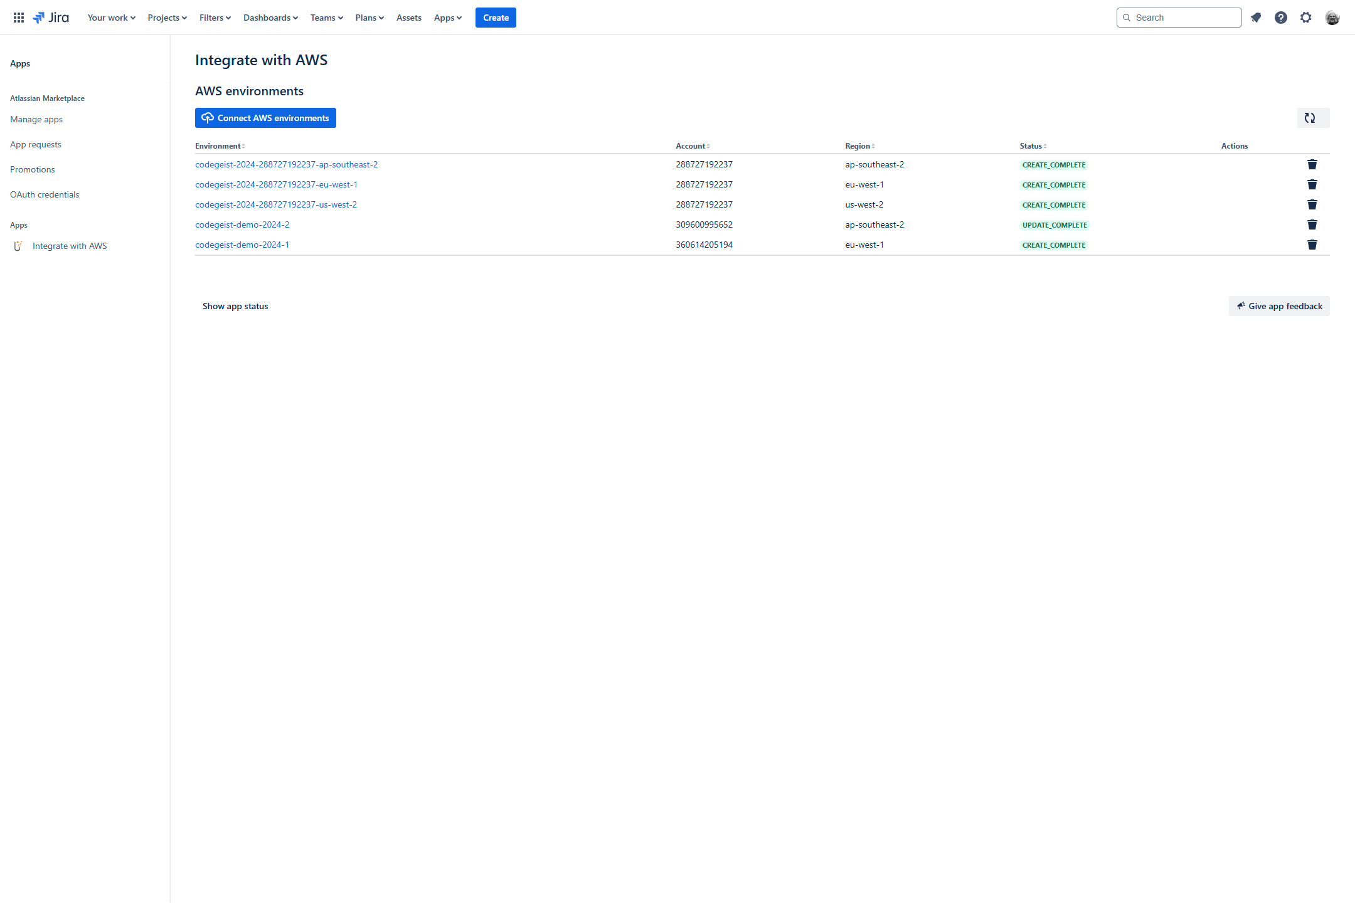Open the user profile avatar
The width and height of the screenshot is (1355, 903).
1332,18
